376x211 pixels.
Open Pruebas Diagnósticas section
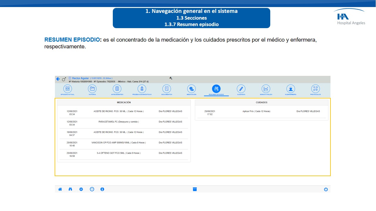point(142,89)
